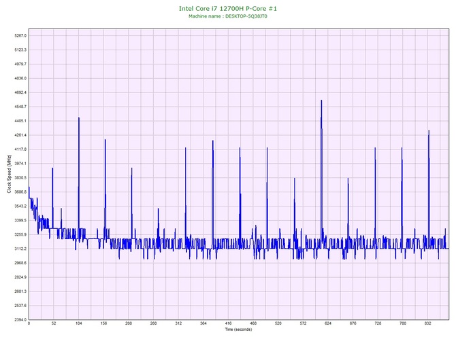Click the chart title "Intel Core i7 12700H P-Core #1"
Screen dimensions: 456x341
pos(228,8)
